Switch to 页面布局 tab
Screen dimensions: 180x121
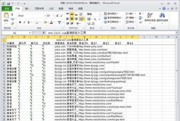39,9
